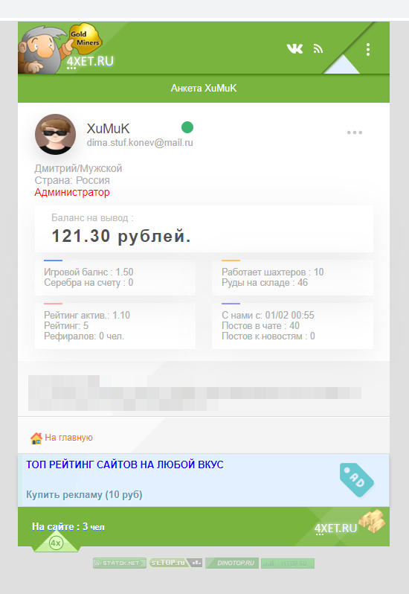Open ТОП РЕЙТИНГ САЙТОВ НА ЛЮБОЙ ВКУС ad
This screenshot has width=409, height=594.
pos(125,464)
